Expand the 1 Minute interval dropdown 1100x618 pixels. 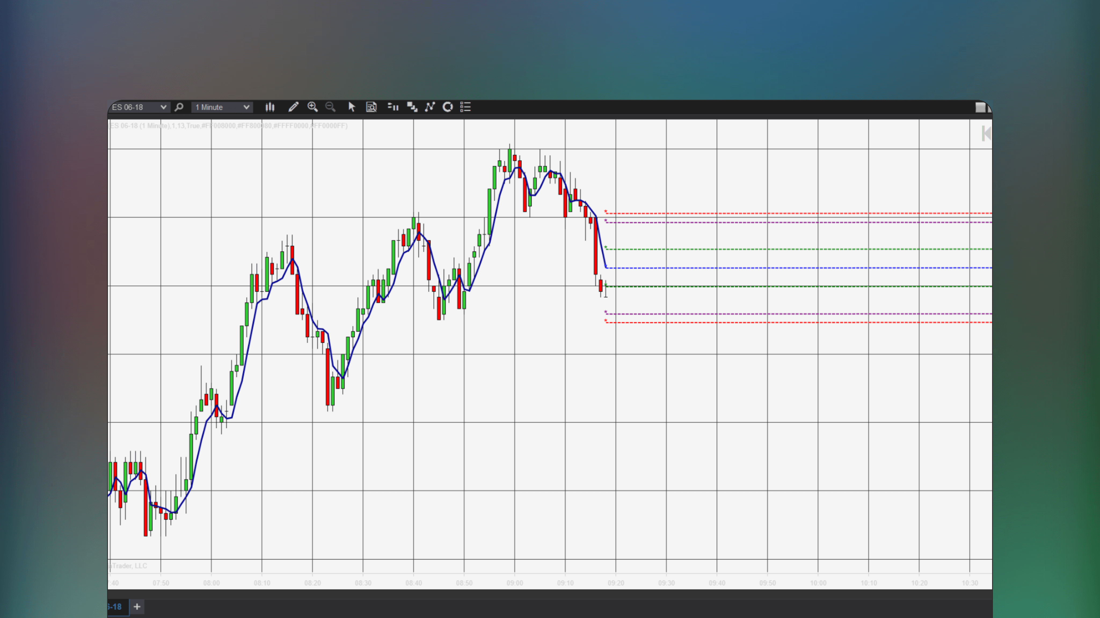pyautogui.click(x=222, y=107)
